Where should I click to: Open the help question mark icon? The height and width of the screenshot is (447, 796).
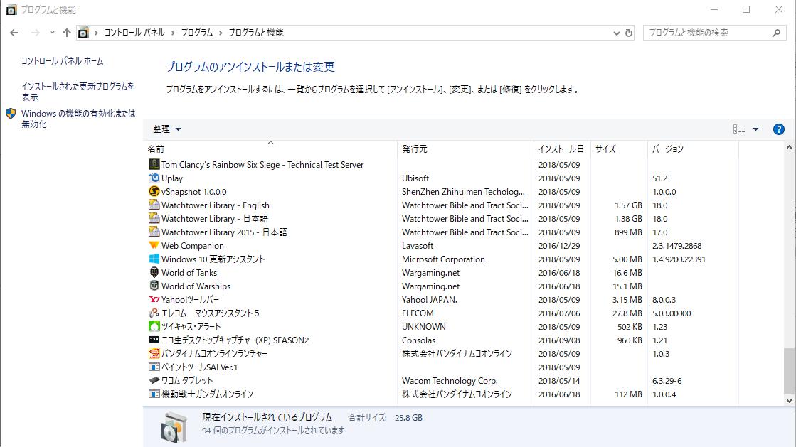click(778, 129)
